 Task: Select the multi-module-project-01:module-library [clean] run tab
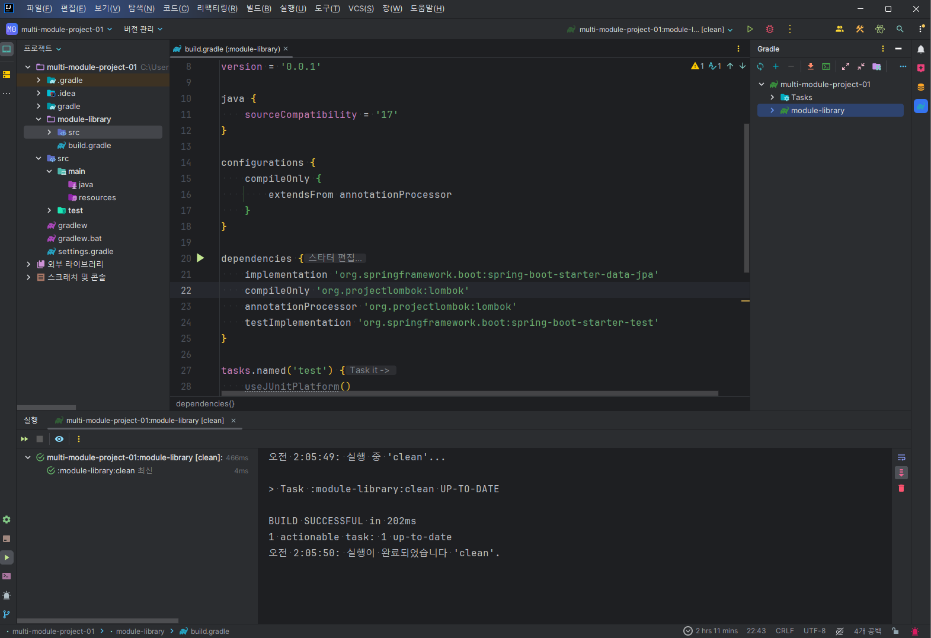pyautogui.click(x=145, y=421)
